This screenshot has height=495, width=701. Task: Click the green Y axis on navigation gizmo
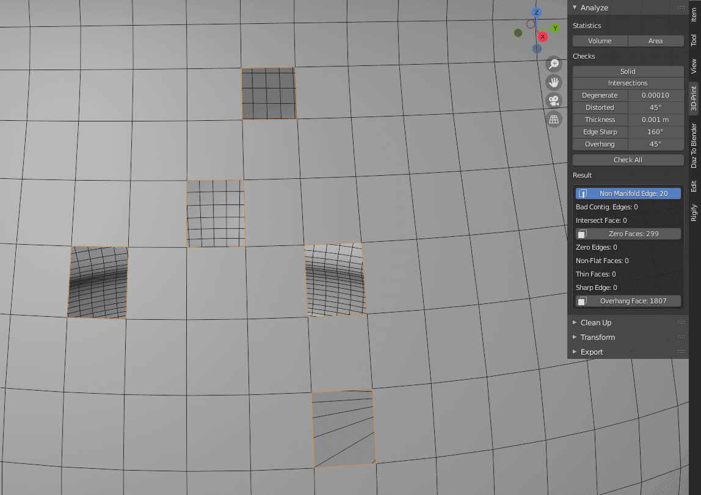coord(555,27)
